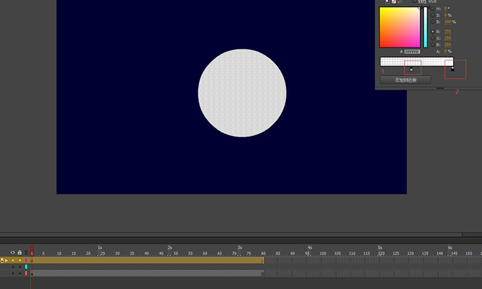Click the A alpha value 0%
This screenshot has height=289, width=482.
click(x=447, y=51)
